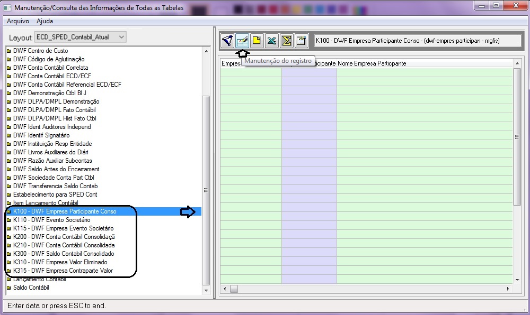Select DWF Livros Auxiliares do Diári

click(x=51, y=152)
